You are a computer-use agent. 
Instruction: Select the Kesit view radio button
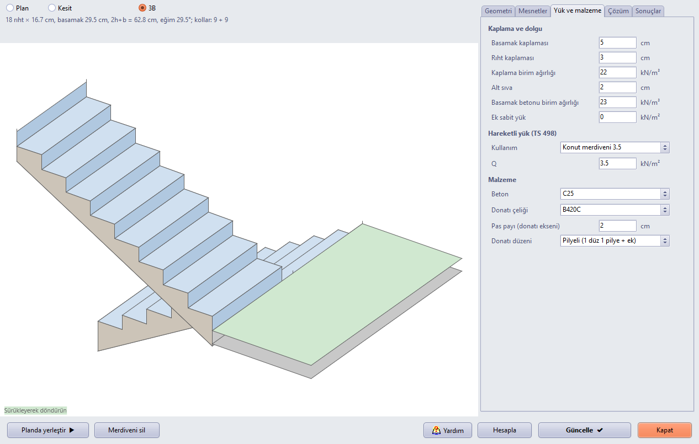coord(52,8)
